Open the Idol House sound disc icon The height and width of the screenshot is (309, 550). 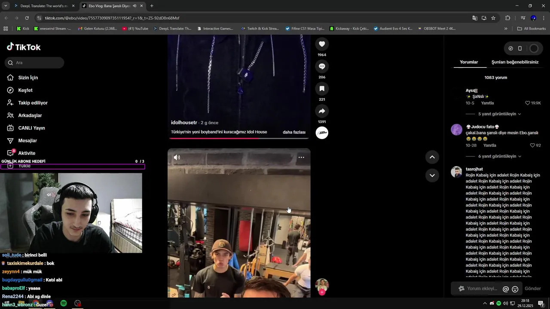click(x=322, y=133)
